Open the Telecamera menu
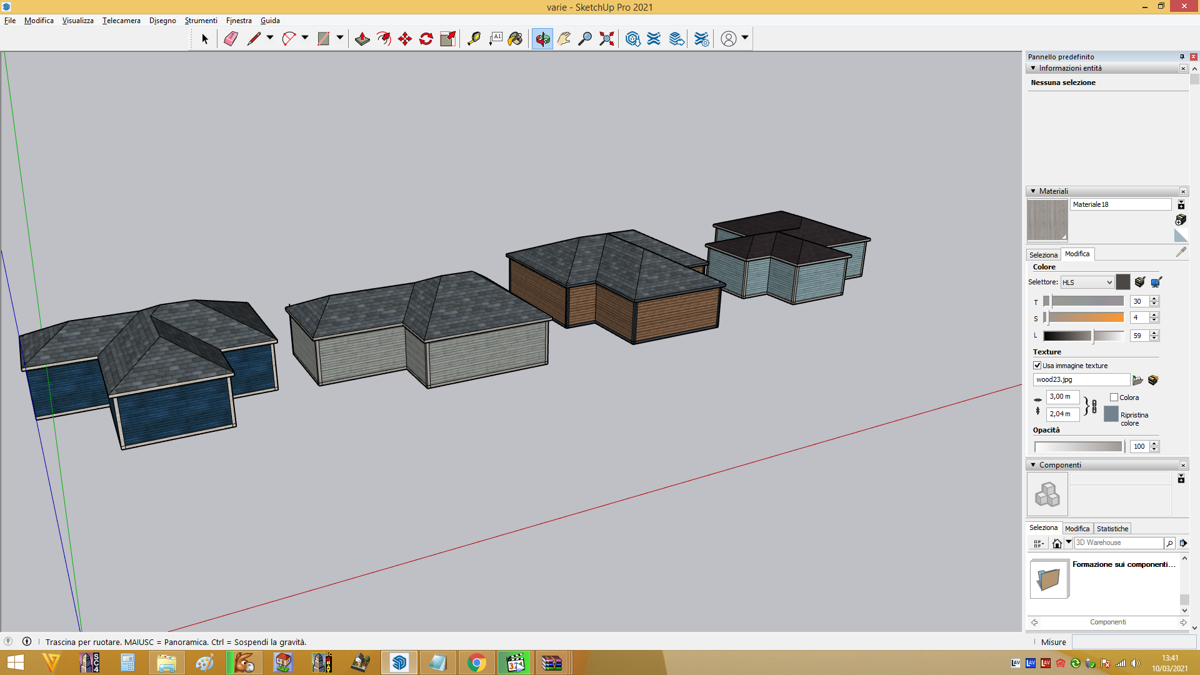Viewport: 1200px width, 675px height. pyautogui.click(x=121, y=21)
